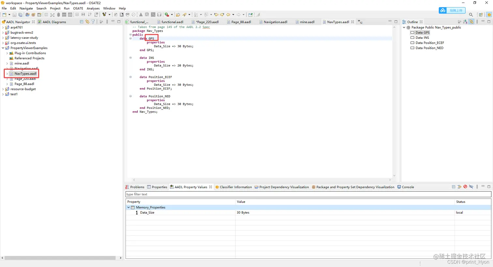Open the Problems view tab
The width and height of the screenshot is (493, 267).
[x=135, y=187]
